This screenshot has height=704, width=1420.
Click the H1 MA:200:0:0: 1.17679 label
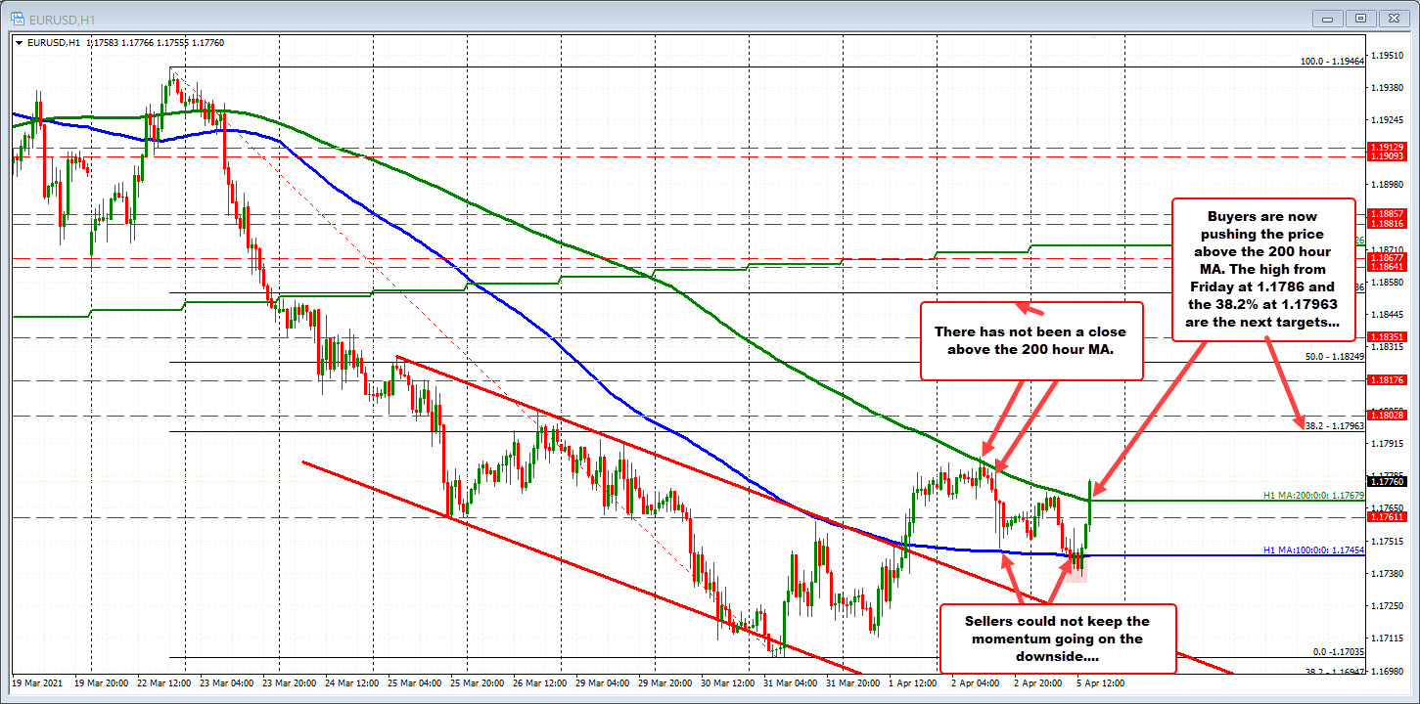pyautogui.click(x=1313, y=495)
